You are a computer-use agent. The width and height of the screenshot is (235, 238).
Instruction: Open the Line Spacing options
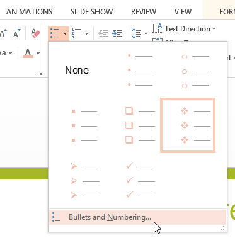(137, 33)
